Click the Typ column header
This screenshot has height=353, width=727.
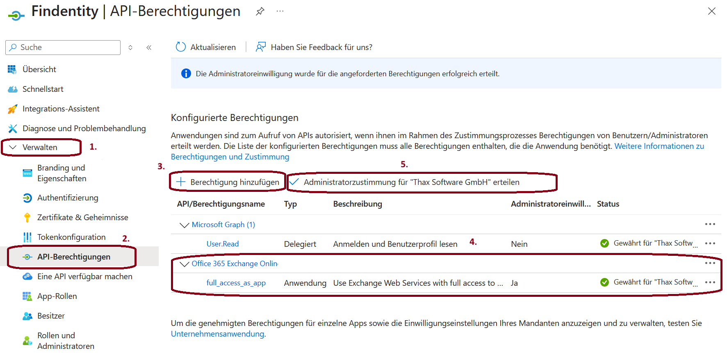tap(290, 204)
